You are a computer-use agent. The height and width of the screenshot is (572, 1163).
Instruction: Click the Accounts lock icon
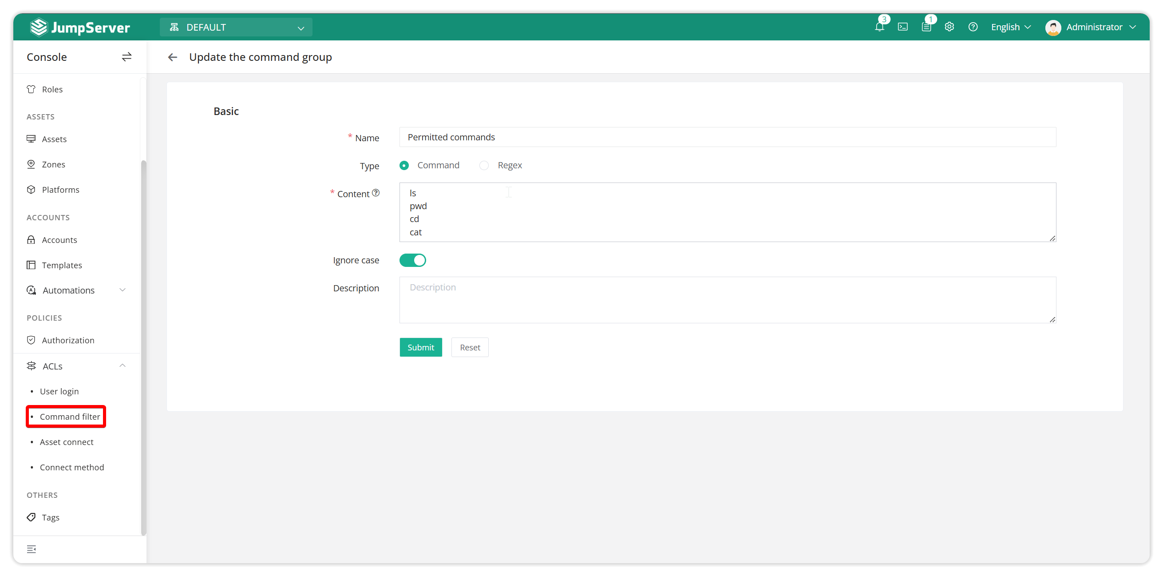point(31,239)
